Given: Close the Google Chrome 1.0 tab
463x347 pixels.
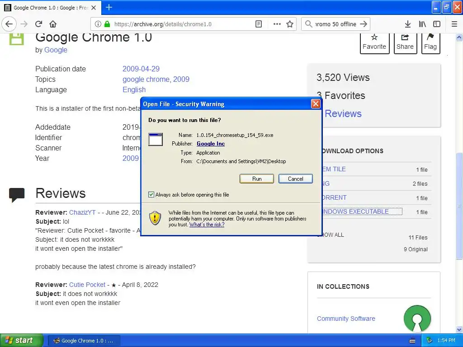Looking at the screenshot, I should 94,8.
